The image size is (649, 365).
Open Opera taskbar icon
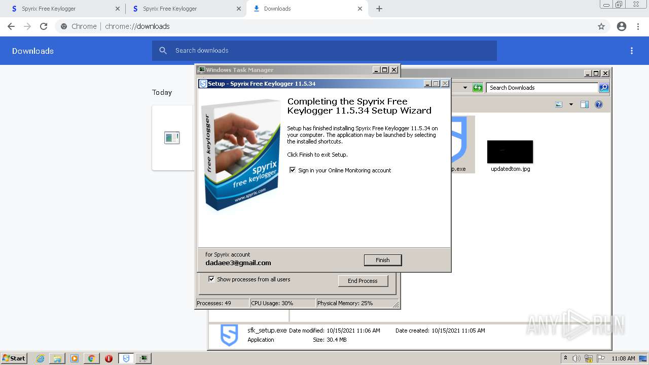(x=109, y=358)
